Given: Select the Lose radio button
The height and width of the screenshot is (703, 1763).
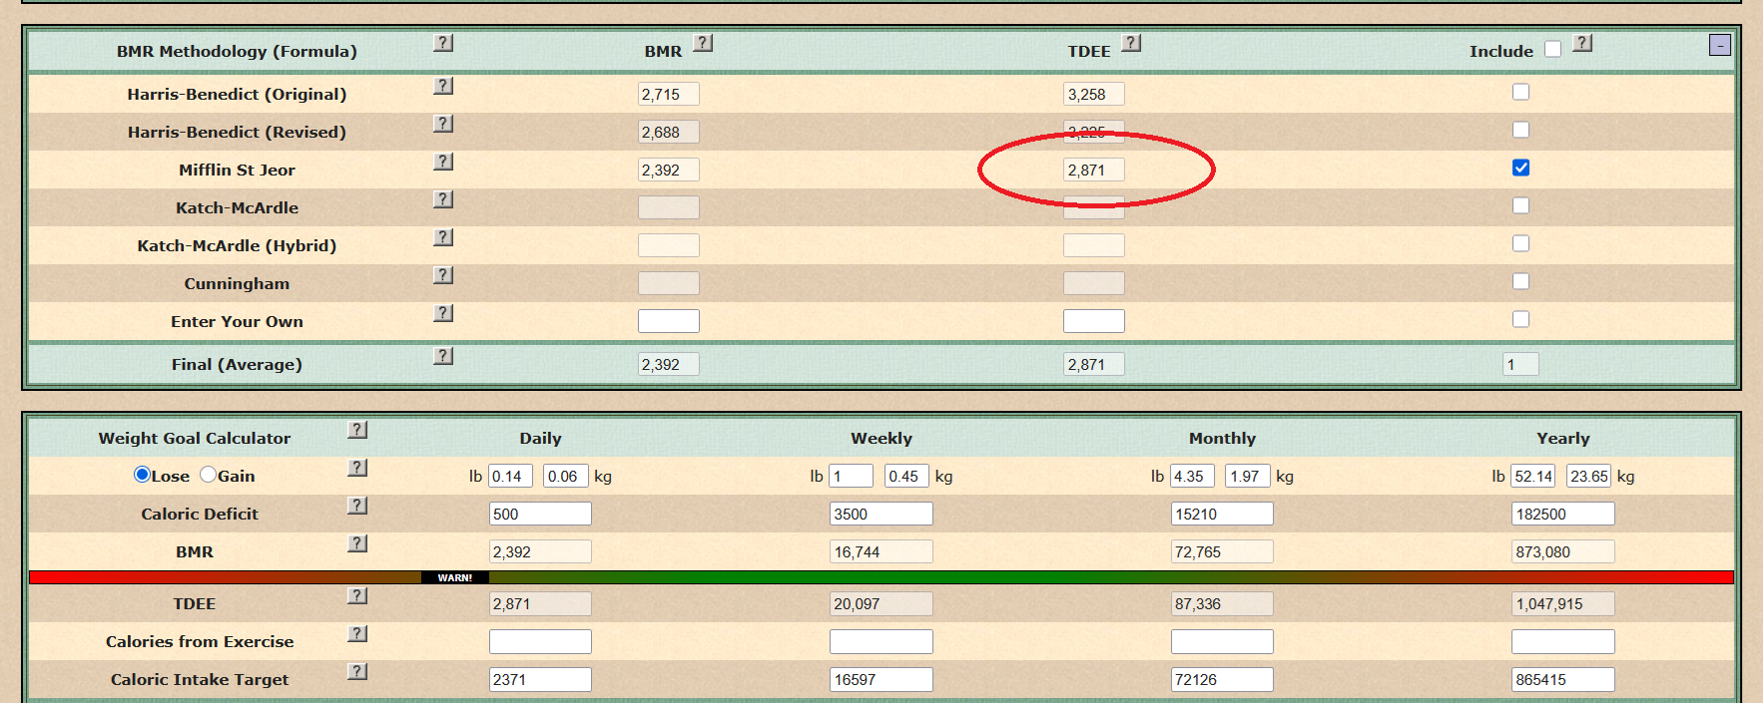Looking at the screenshot, I should (x=142, y=475).
